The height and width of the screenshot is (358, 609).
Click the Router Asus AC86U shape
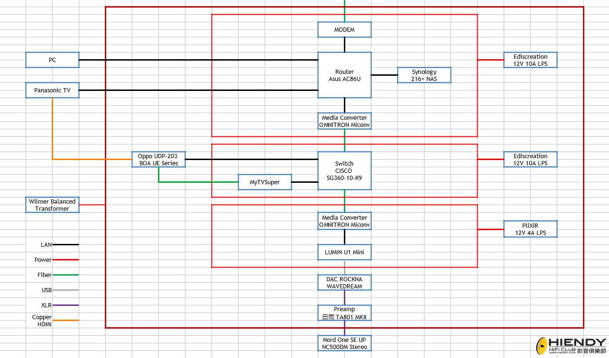pyautogui.click(x=344, y=75)
